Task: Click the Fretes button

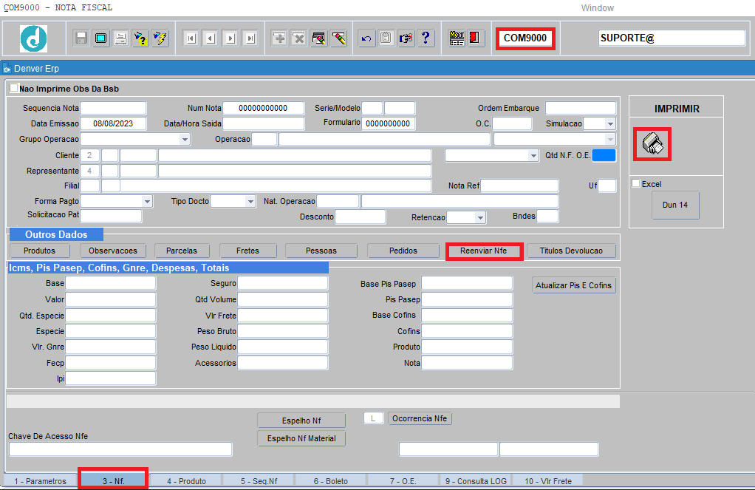Action: click(x=248, y=251)
